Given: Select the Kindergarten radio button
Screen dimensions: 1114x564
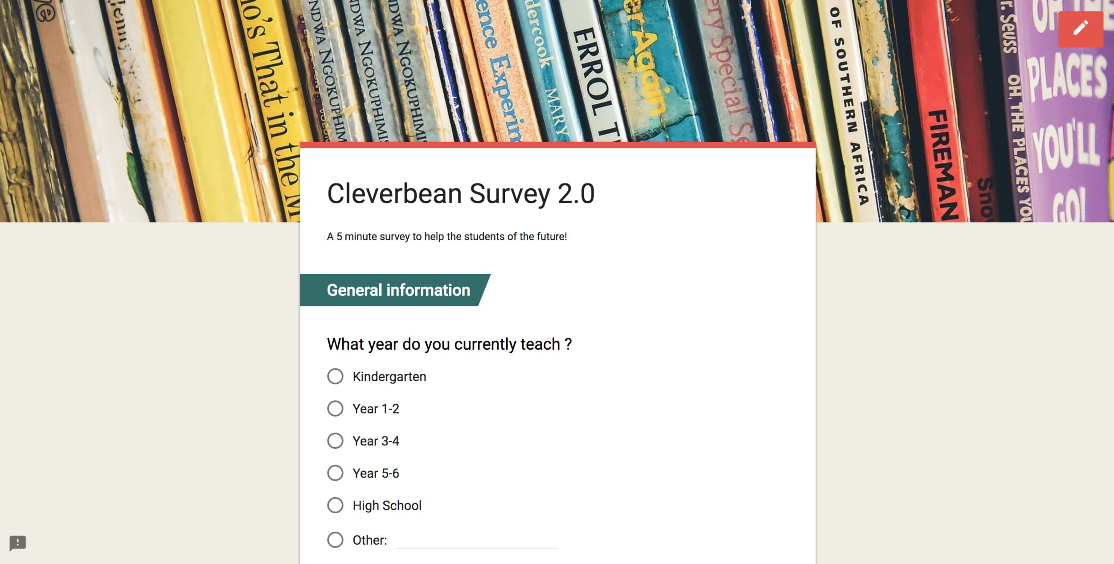Looking at the screenshot, I should pyautogui.click(x=335, y=376).
